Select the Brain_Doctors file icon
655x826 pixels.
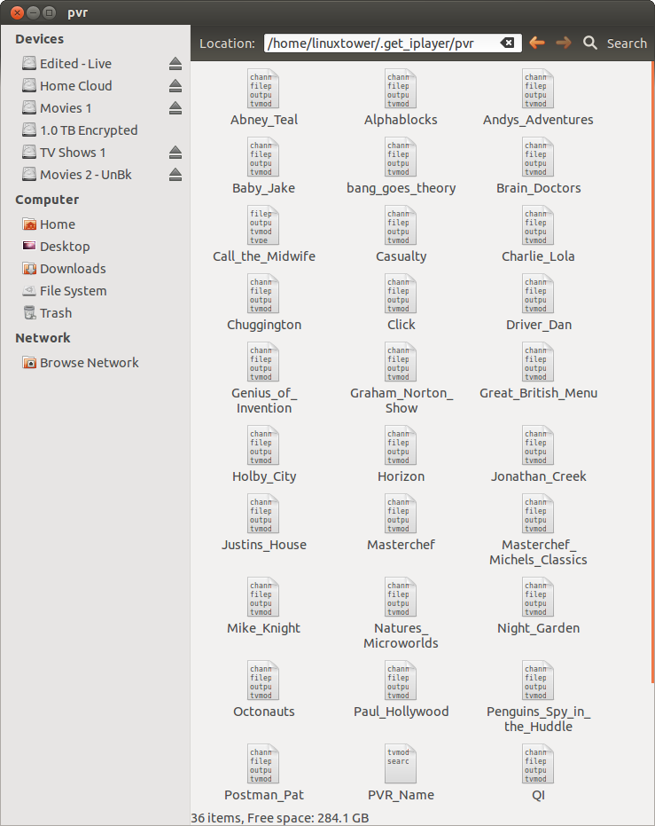click(x=538, y=157)
